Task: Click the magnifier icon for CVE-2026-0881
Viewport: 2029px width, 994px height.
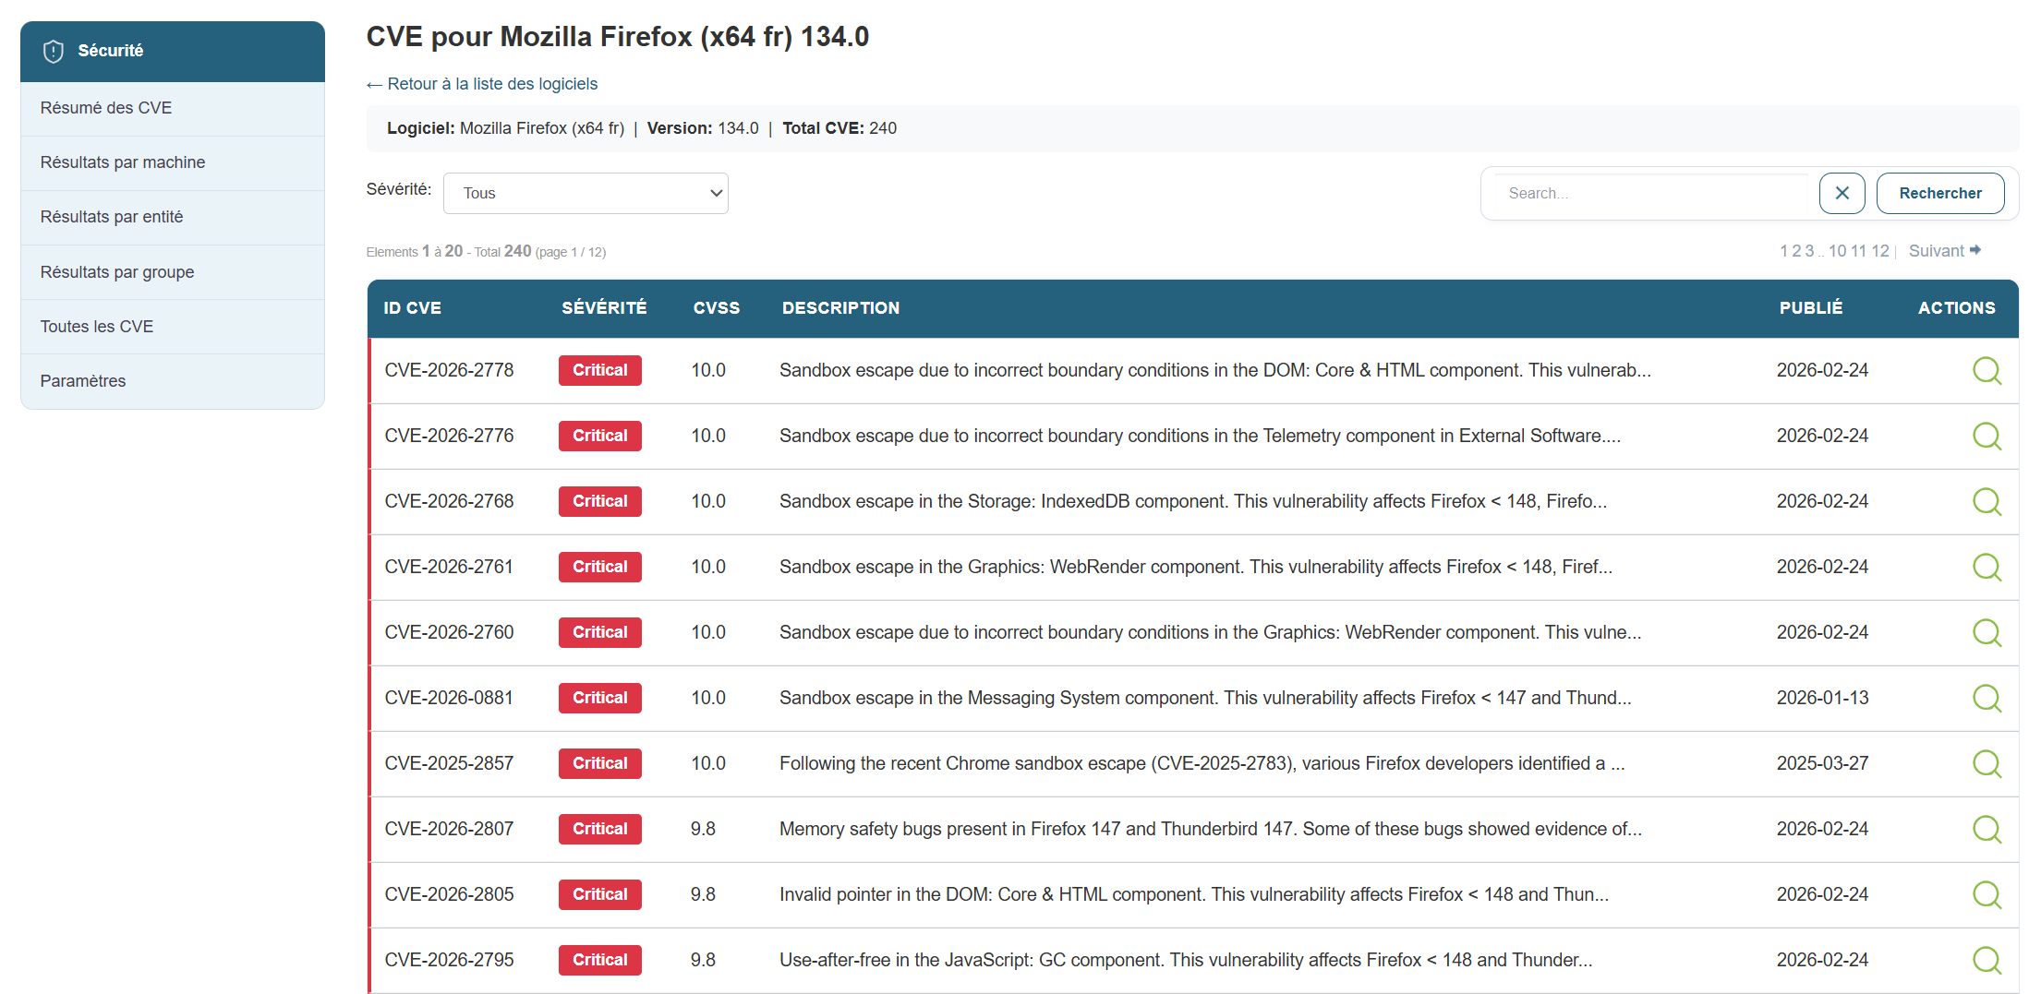Action: 1986,699
